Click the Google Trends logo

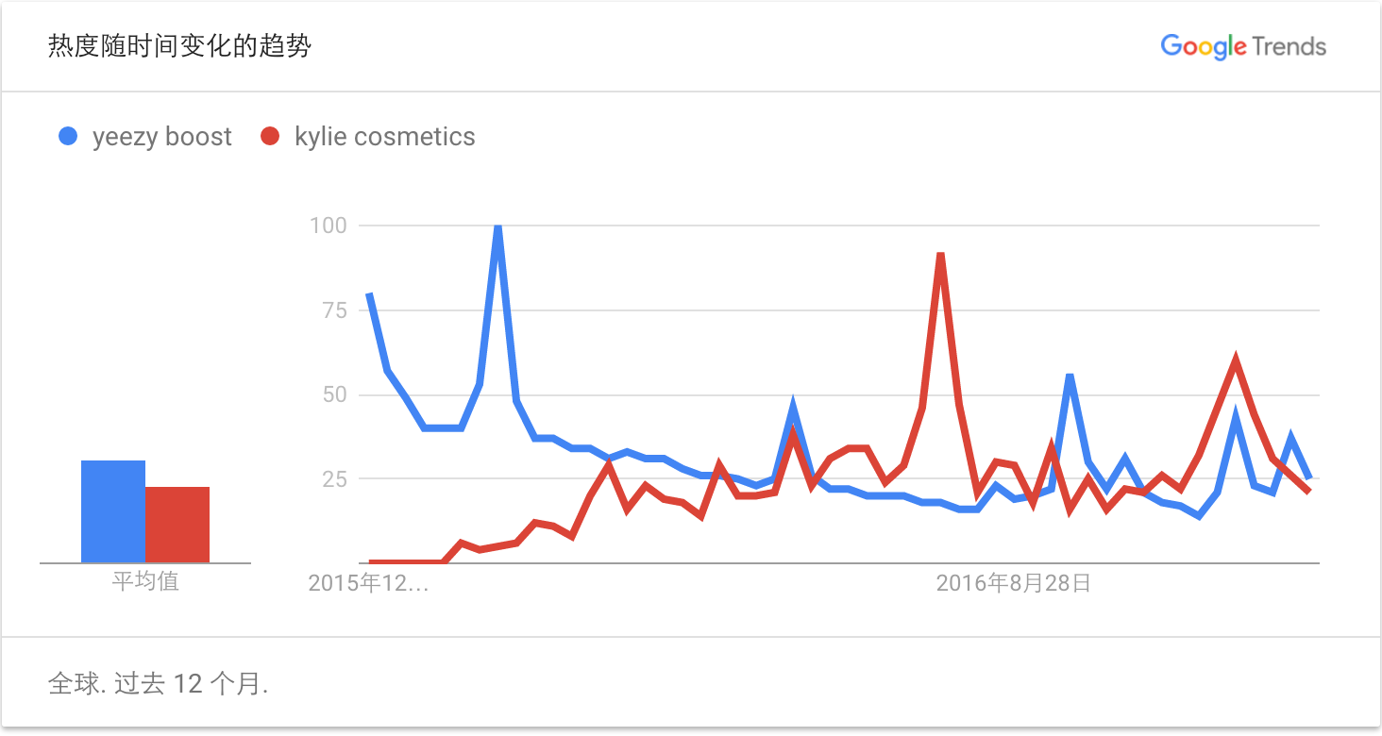[1242, 46]
